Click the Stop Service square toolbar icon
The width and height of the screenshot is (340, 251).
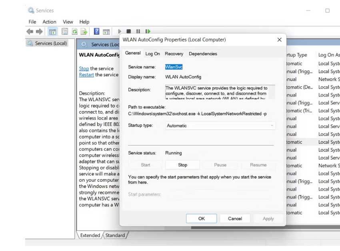point(128,32)
